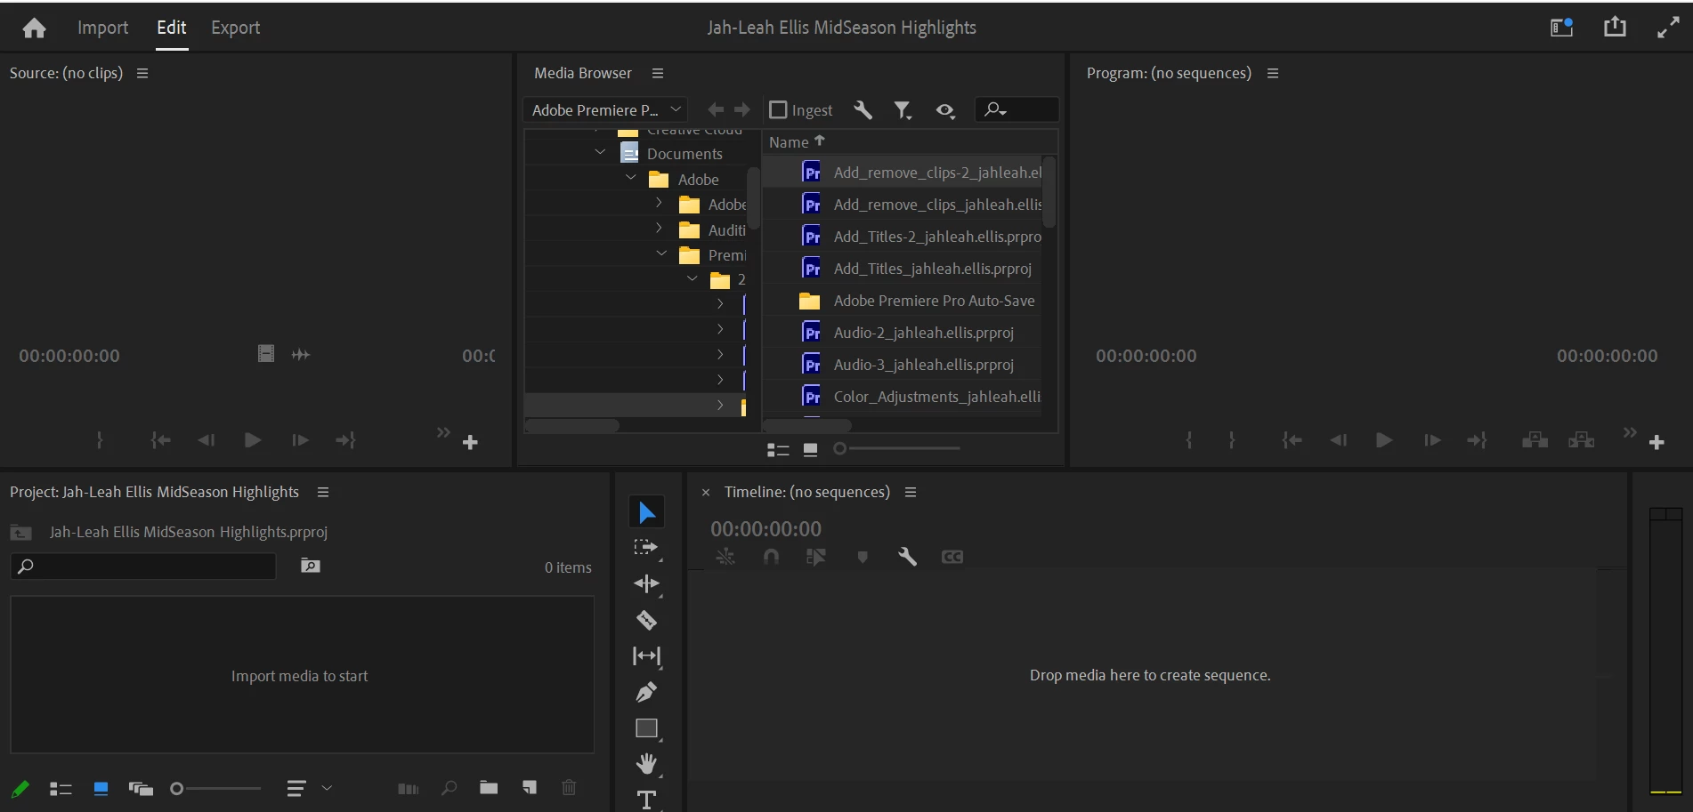Collapse the Premi folder in tree
Image resolution: width=1693 pixels, height=812 pixels.
pos(661,253)
